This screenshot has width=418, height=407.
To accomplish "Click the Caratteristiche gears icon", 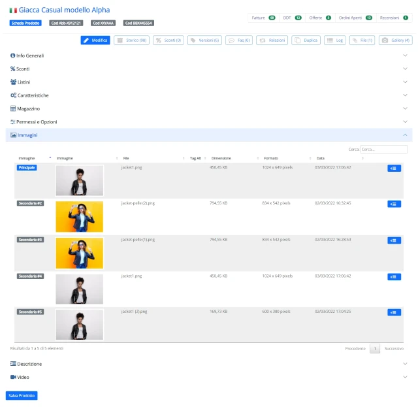I will coord(13,95).
